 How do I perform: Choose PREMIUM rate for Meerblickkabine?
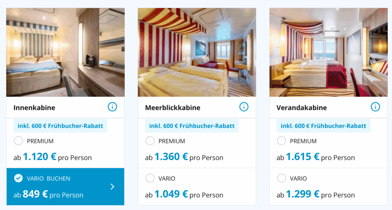150,141
